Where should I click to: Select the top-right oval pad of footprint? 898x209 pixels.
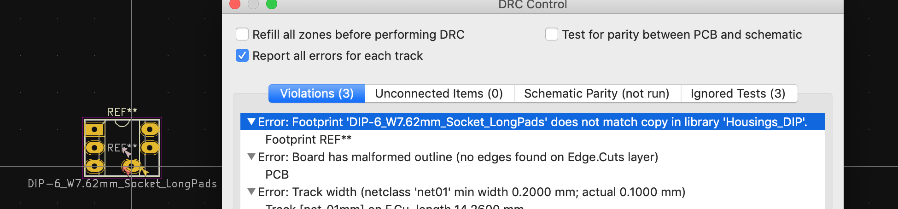[150, 129]
